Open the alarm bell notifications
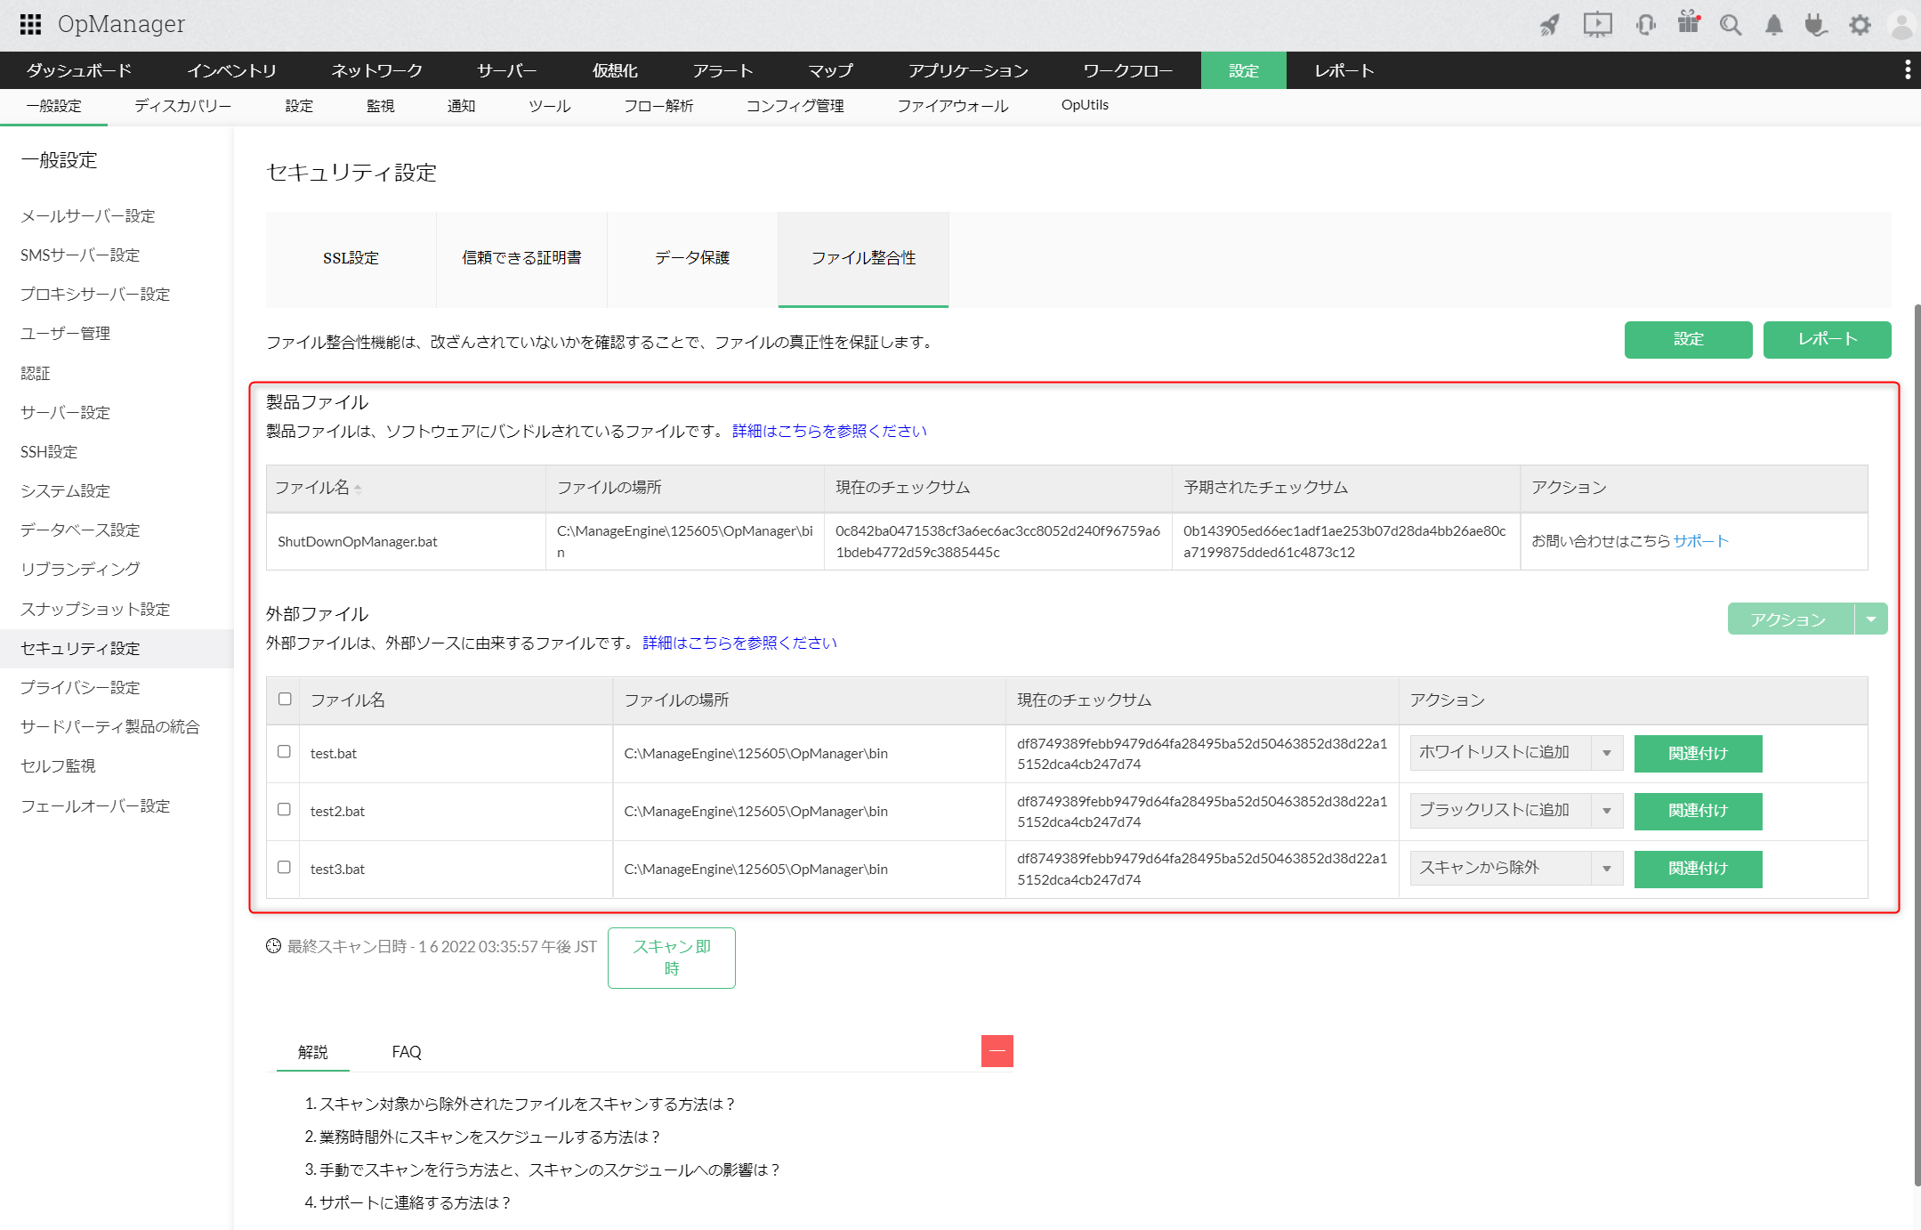1921x1230 pixels. 1773,25
